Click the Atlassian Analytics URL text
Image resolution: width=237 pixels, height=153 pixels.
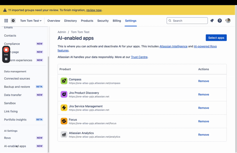click(95, 137)
